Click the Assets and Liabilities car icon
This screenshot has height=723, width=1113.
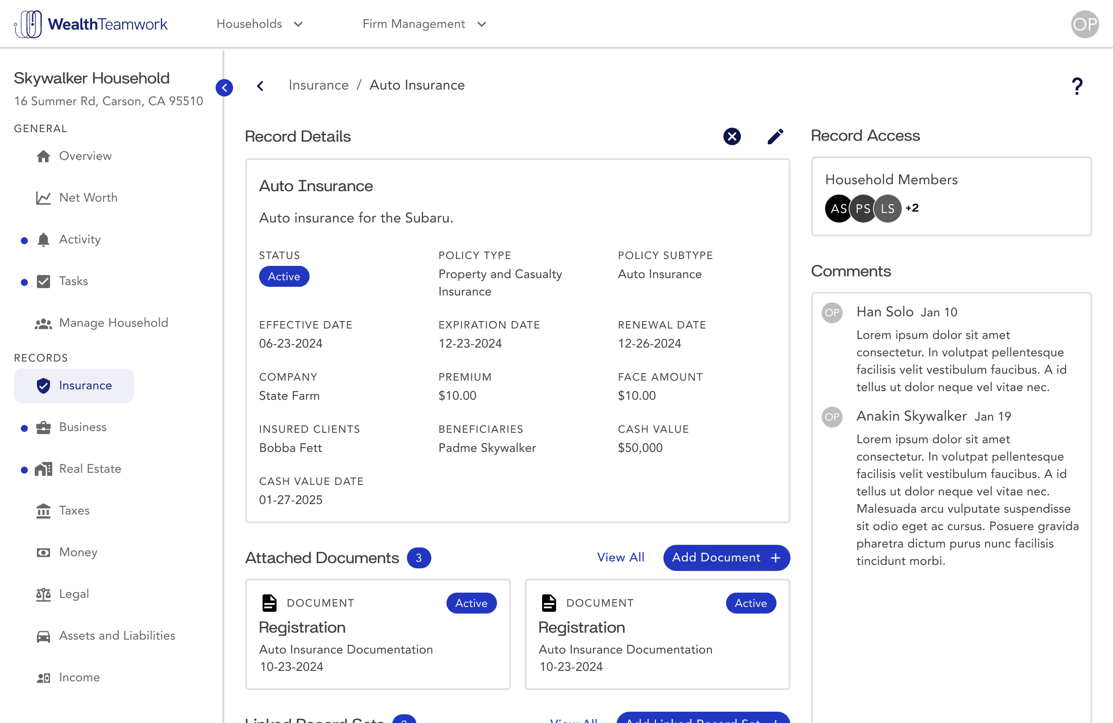point(43,636)
